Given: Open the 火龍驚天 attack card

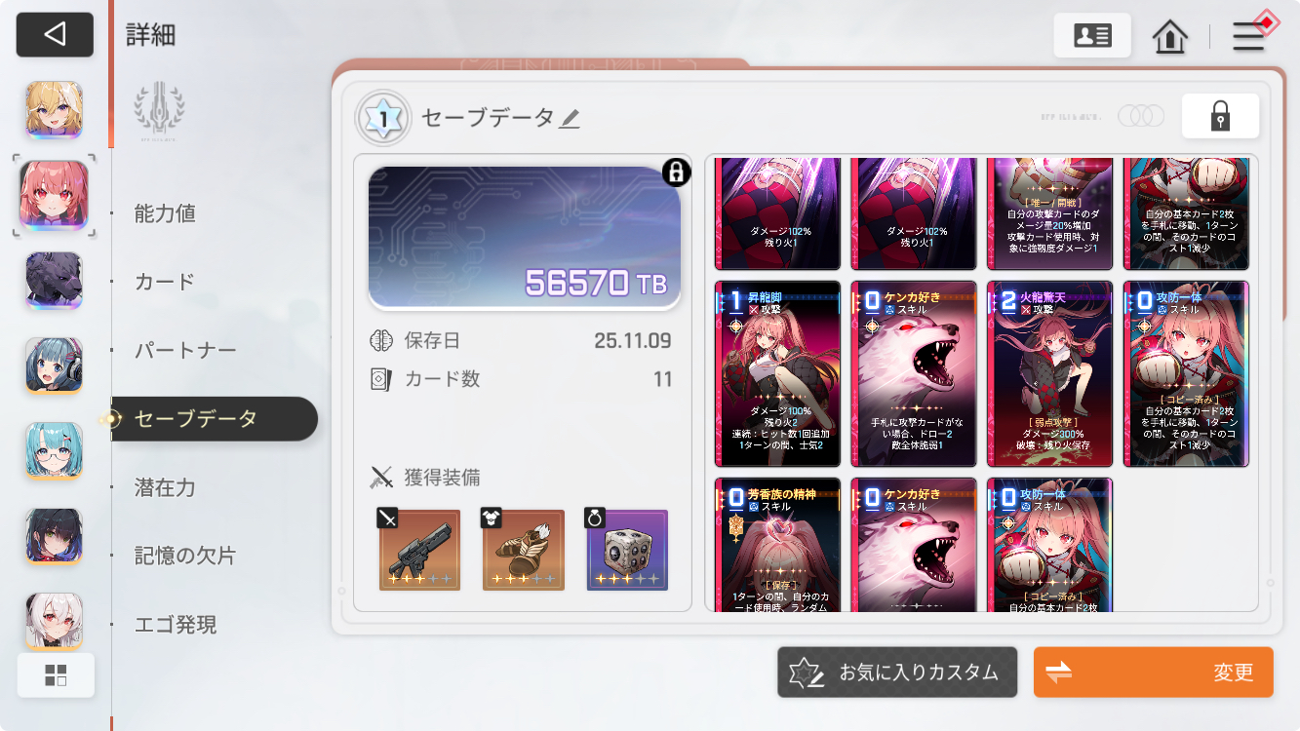Looking at the screenshot, I should (1049, 374).
